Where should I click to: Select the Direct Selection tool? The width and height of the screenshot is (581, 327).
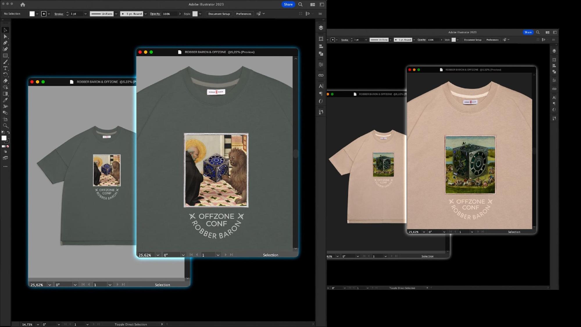click(5, 36)
